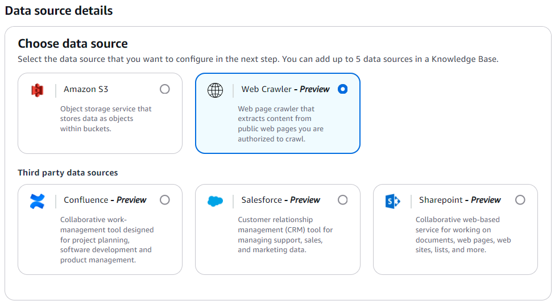
Task: Select the Web Crawler radio button
Action: pyautogui.click(x=342, y=89)
